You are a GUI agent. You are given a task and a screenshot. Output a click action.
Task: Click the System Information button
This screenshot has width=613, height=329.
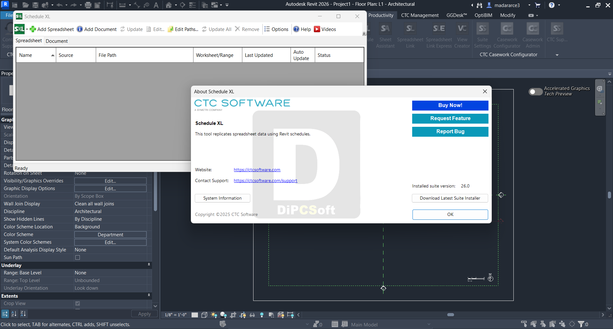[223, 198]
